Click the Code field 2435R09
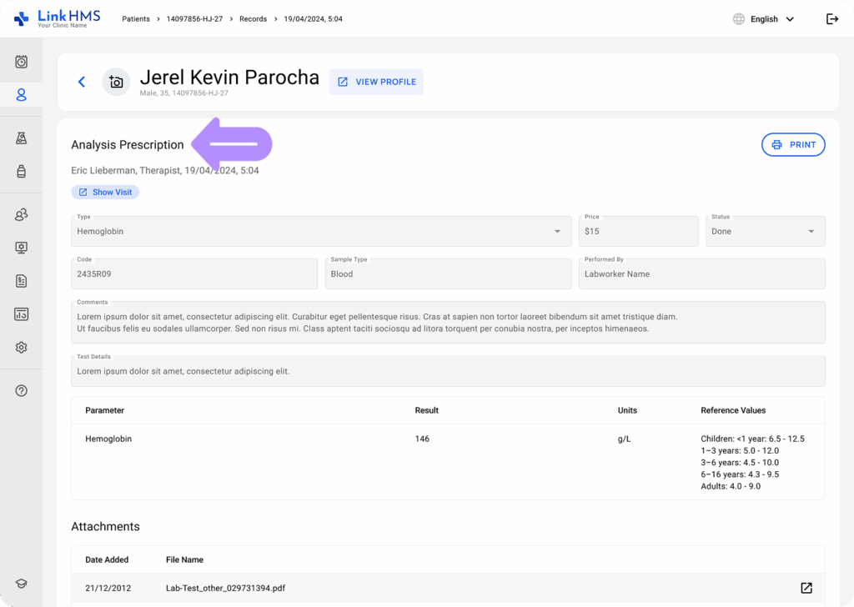854x607 pixels. pos(194,273)
